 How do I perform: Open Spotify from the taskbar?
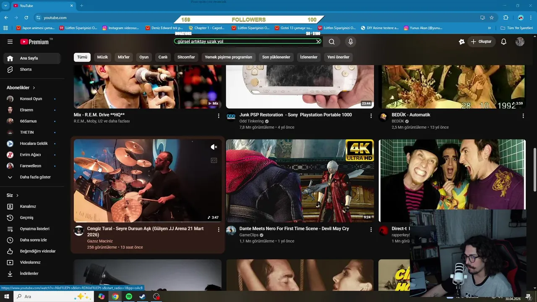click(129, 297)
